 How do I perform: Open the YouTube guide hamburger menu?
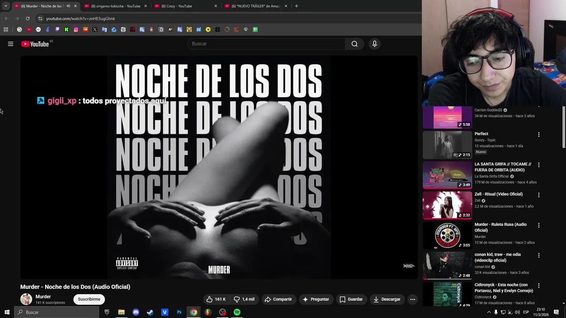(x=11, y=44)
